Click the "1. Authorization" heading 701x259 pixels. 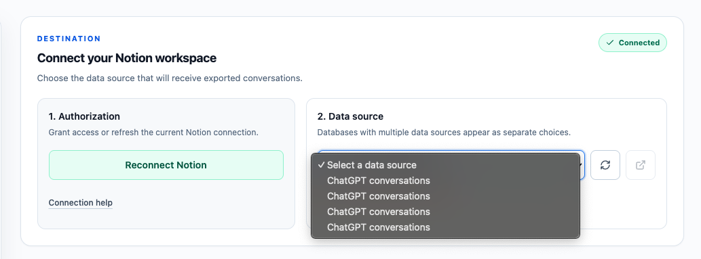coord(85,116)
